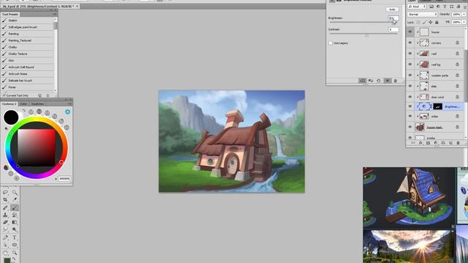The width and height of the screenshot is (468, 263).
Task: Select the Layers tab
Action: click(x=412, y=1)
